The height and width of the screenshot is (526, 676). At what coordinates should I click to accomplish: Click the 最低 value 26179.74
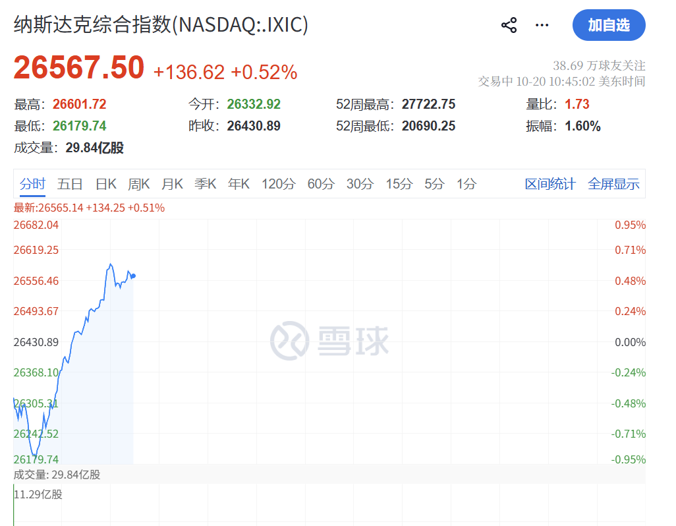tap(79, 126)
